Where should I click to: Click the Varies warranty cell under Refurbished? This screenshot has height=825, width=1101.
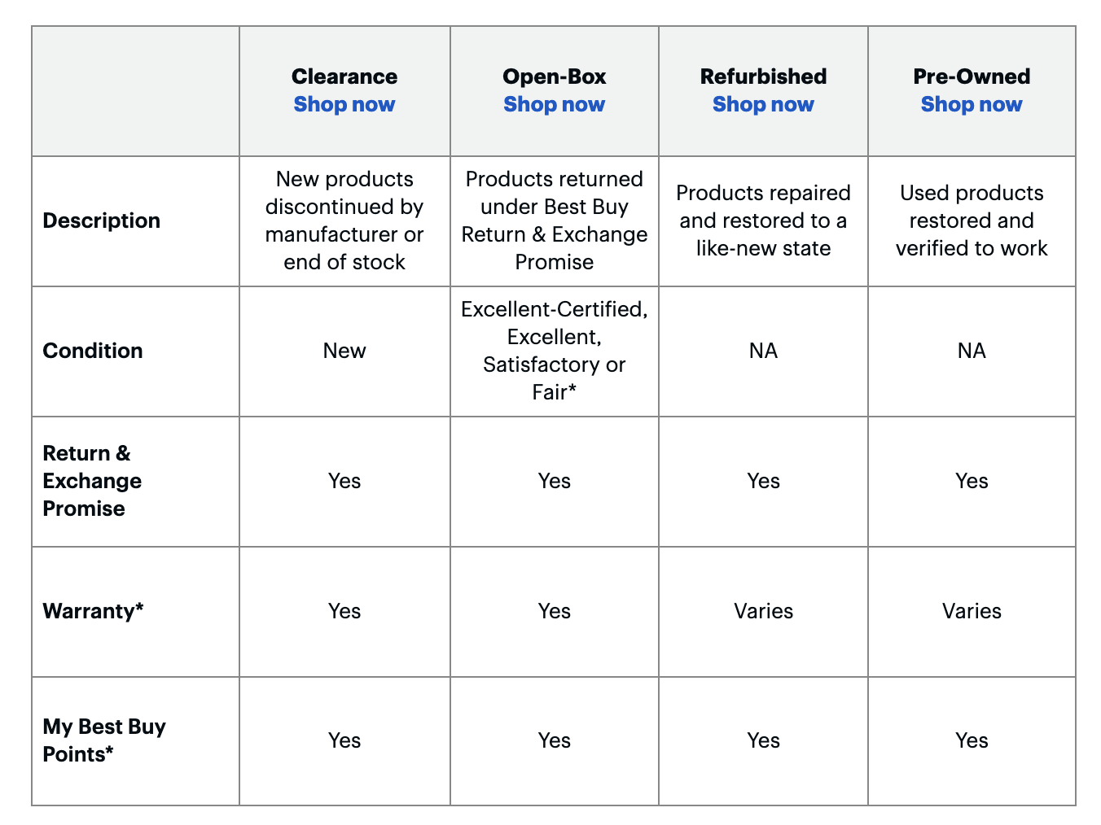click(x=763, y=611)
